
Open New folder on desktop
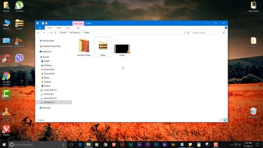[254, 7]
